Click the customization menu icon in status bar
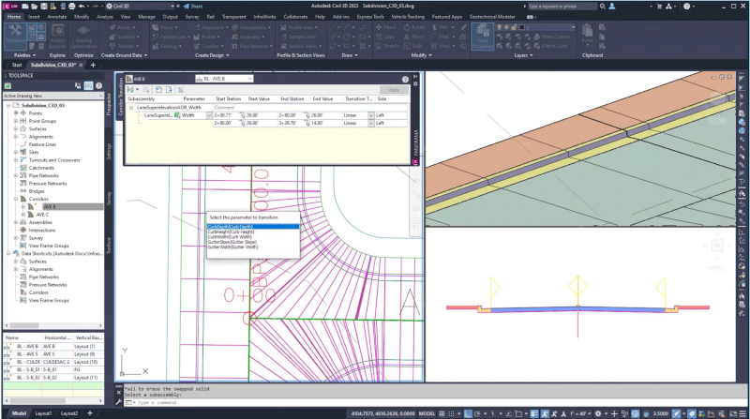Screen dimensions: 750x419 point(743,413)
